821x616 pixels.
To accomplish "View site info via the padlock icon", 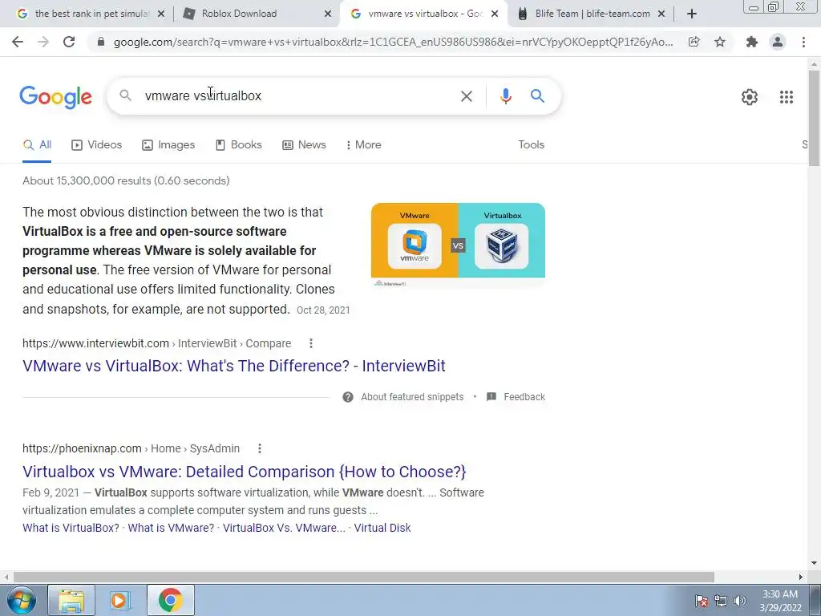I will pyautogui.click(x=101, y=42).
